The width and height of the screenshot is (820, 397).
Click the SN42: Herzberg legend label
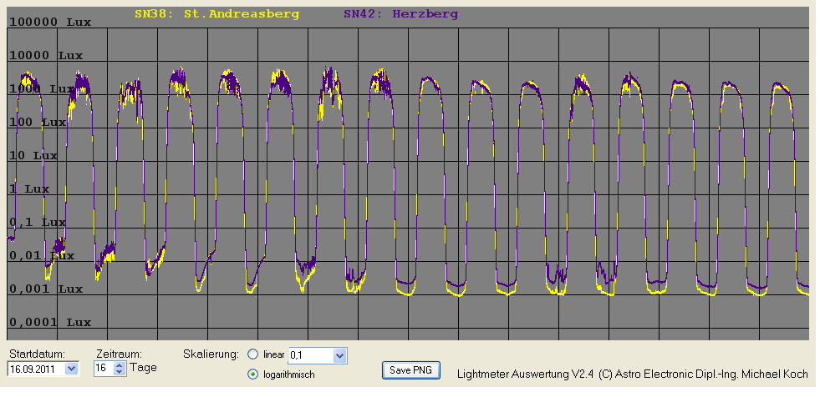(400, 15)
